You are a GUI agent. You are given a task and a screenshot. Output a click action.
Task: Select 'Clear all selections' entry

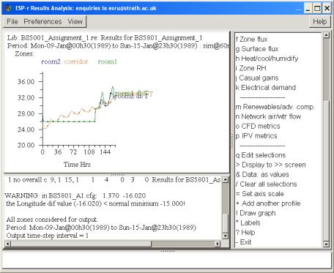[266, 184]
